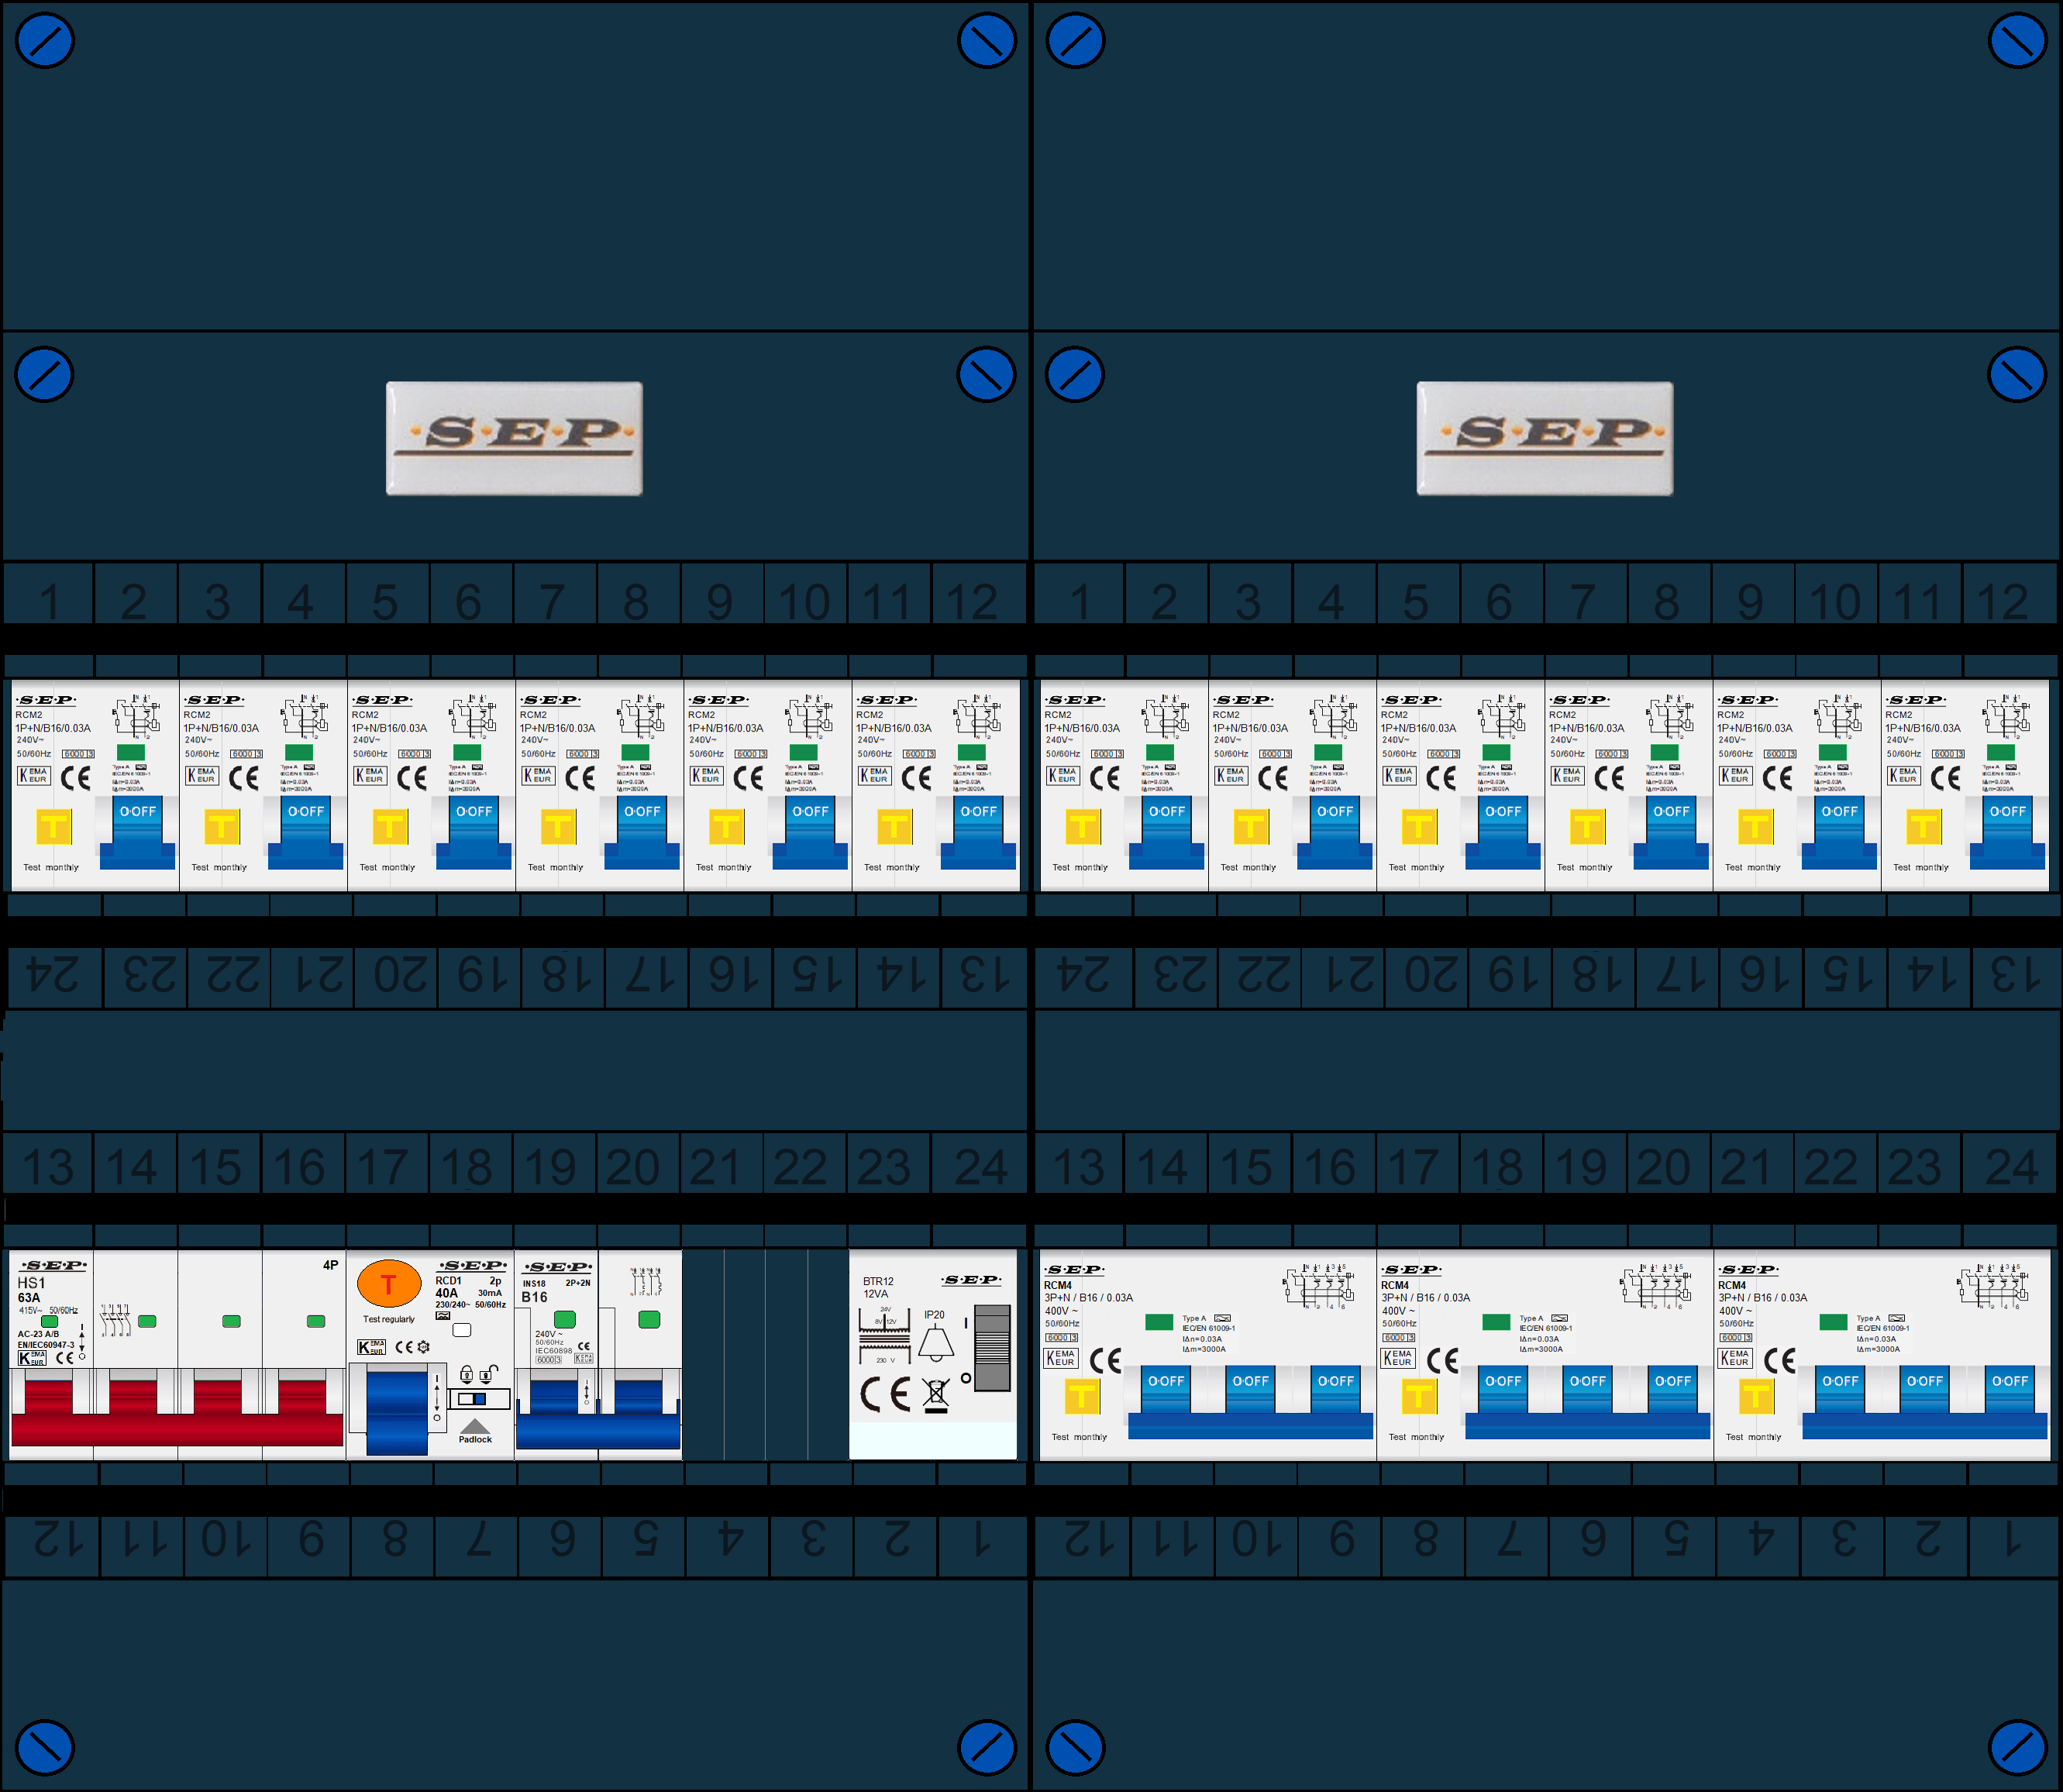
Task: Click slot label 12 above left-panel top row
Action: tap(973, 601)
